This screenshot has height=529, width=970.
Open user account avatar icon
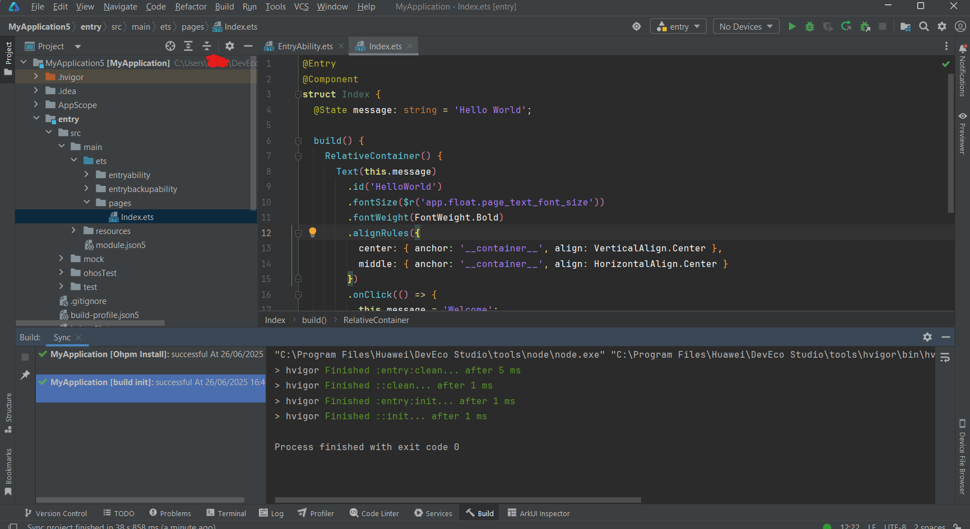960,26
